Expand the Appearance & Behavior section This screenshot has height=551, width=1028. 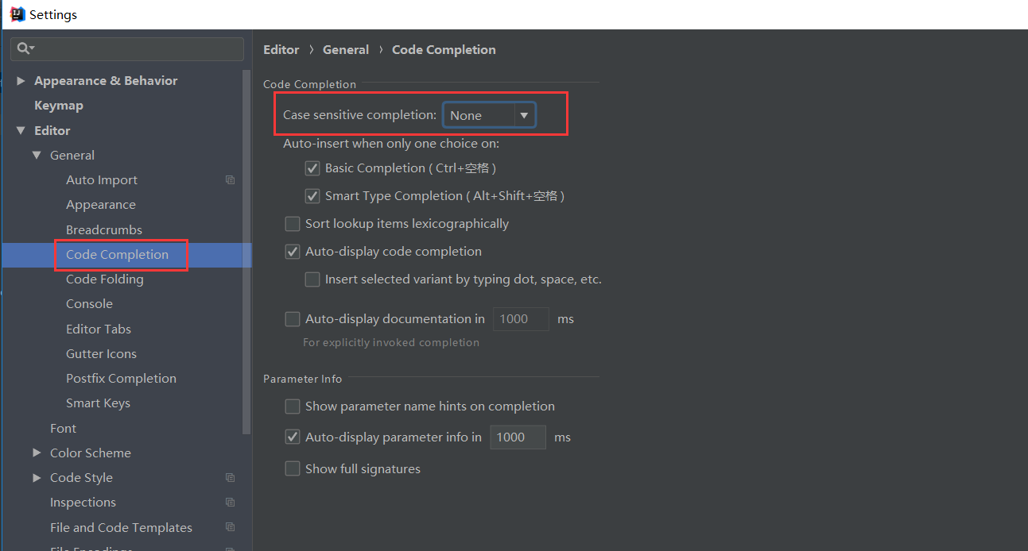(x=21, y=81)
